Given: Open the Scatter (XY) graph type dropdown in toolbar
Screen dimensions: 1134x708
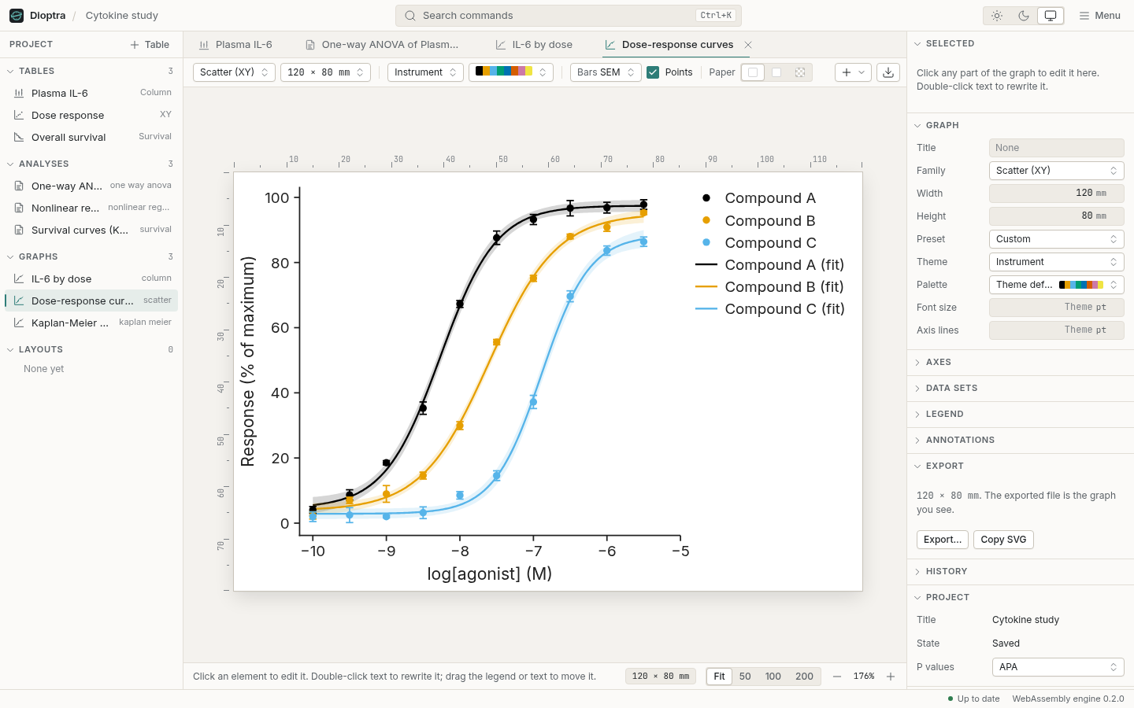Looking at the screenshot, I should coord(234,72).
